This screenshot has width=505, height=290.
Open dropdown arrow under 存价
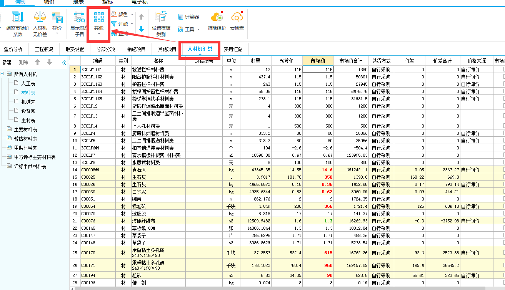57,33
